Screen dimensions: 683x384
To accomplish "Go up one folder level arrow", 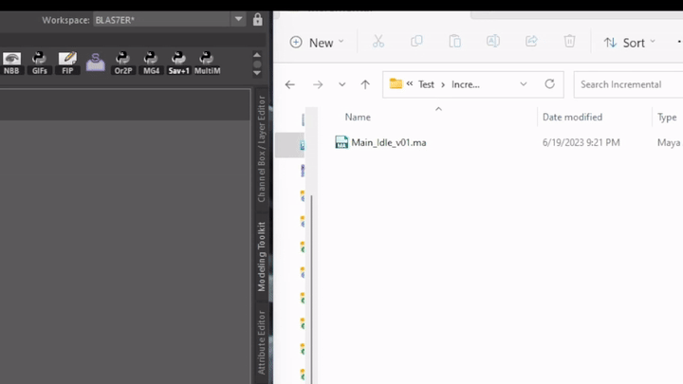I will [x=365, y=84].
